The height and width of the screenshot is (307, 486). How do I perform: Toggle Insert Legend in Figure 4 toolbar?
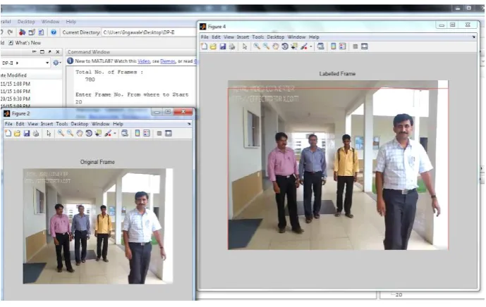click(343, 46)
